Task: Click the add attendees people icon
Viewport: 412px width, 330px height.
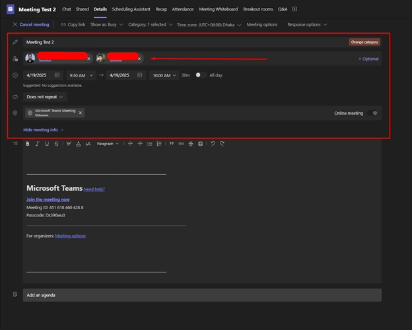Action: [x=15, y=59]
